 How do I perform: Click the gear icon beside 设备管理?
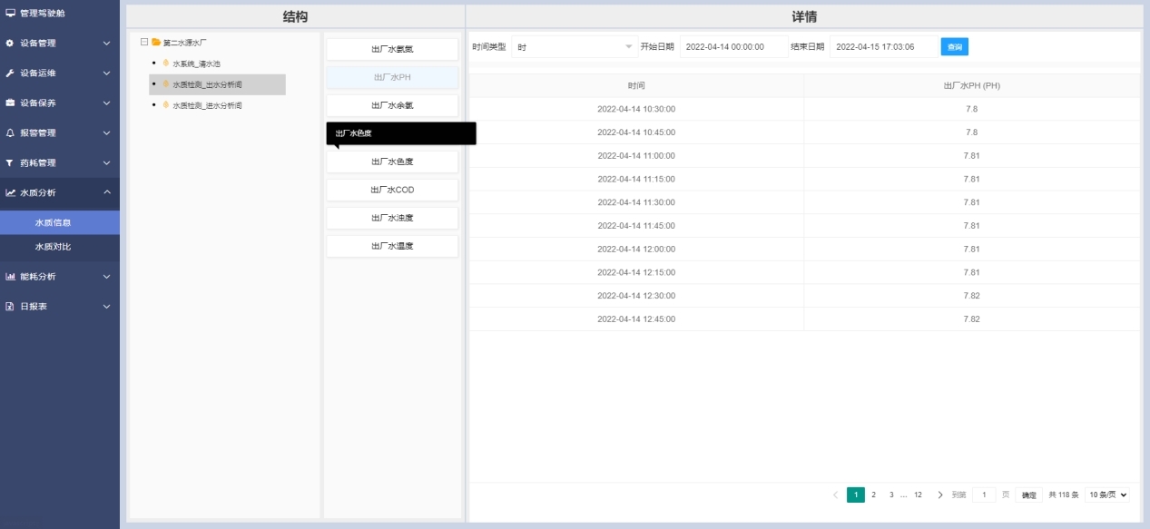[x=10, y=44]
